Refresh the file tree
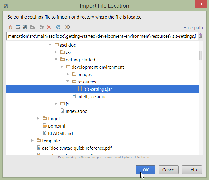This screenshot has height=180, width=209. coord(58,27)
